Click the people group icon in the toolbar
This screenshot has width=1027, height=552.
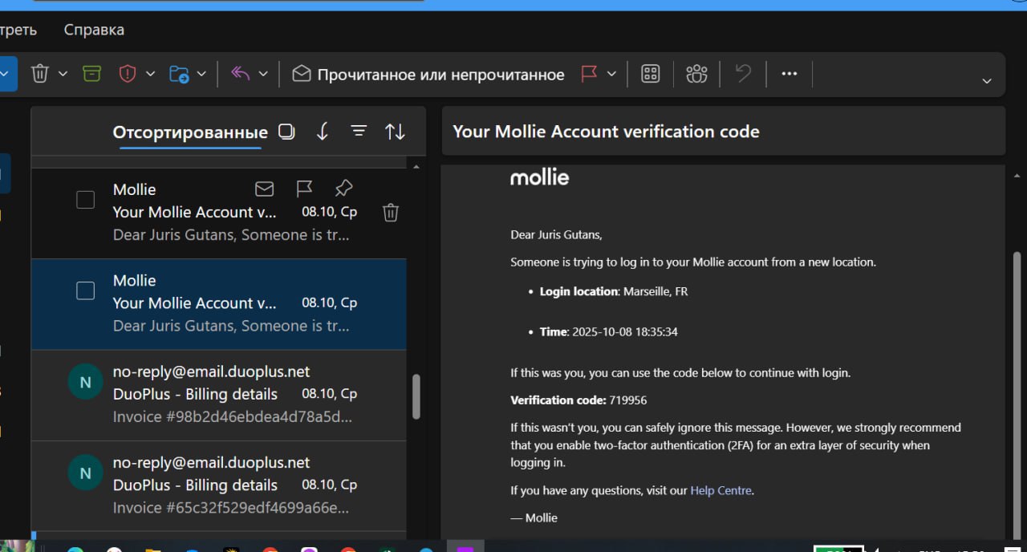tap(696, 74)
